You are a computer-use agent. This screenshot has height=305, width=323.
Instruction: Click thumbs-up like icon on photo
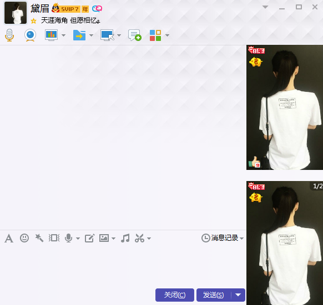[x=254, y=162]
